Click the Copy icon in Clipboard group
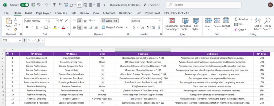Screen dimensions: 274x106 click(x=15, y=24)
